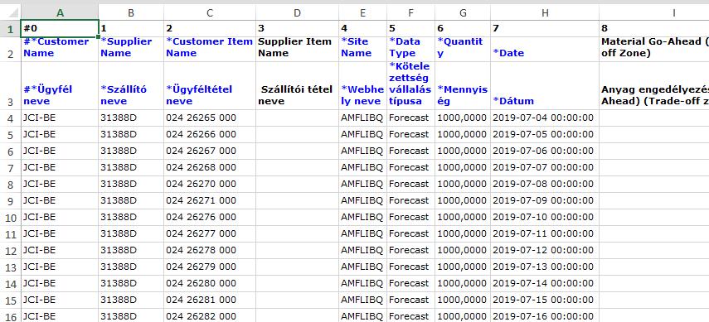The width and height of the screenshot is (709, 322).
Task: Click the '*Data Type' header cell
Action: pos(411,49)
